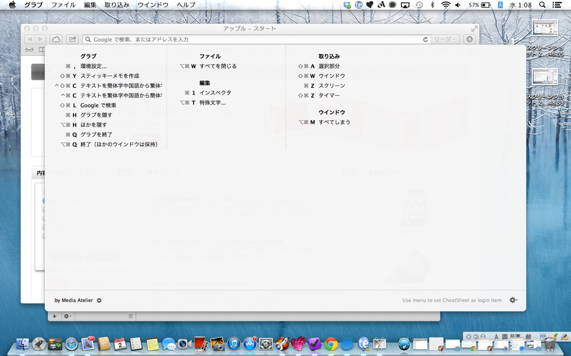Click Safari's iCloud tabs button
This screenshot has height=356, width=571.
(x=56, y=39)
